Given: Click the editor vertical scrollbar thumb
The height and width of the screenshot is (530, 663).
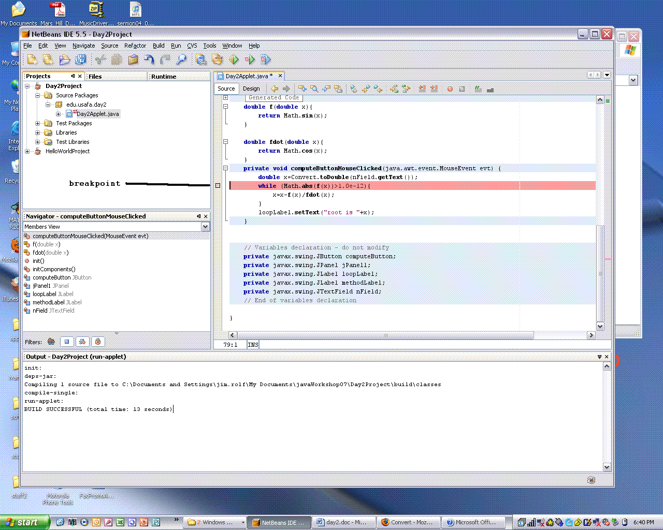Looking at the screenshot, I should tap(600, 273).
